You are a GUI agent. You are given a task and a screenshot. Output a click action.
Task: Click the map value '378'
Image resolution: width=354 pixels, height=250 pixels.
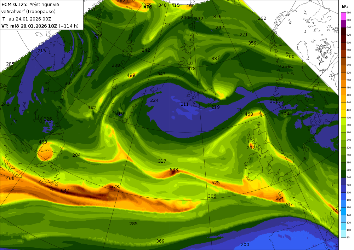click(x=192, y=68)
